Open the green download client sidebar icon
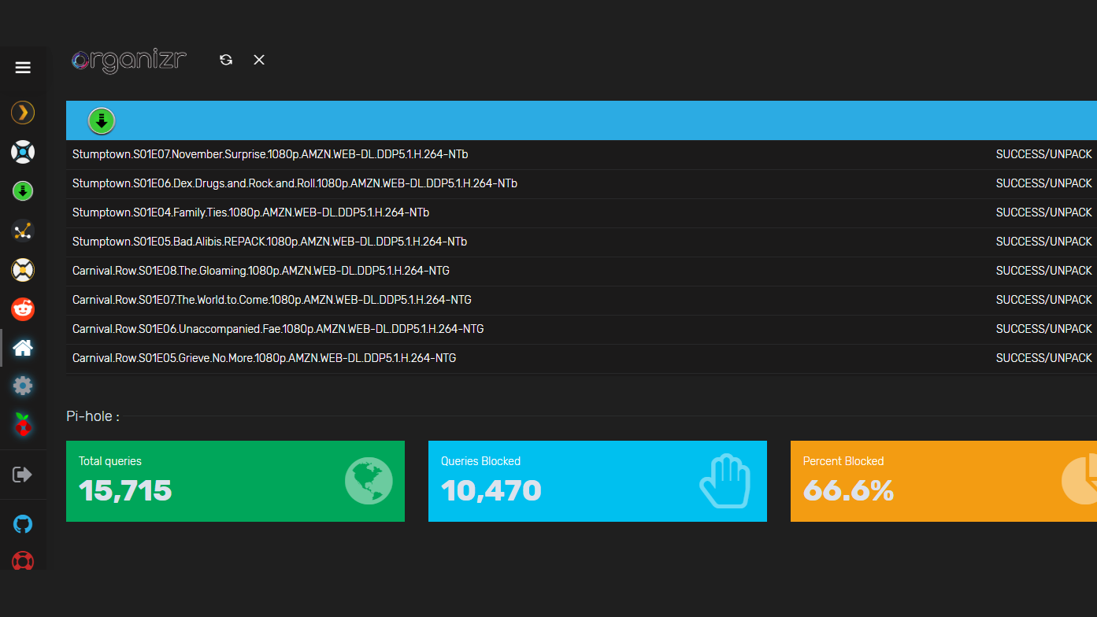Image resolution: width=1097 pixels, height=617 pixels. 23,190
